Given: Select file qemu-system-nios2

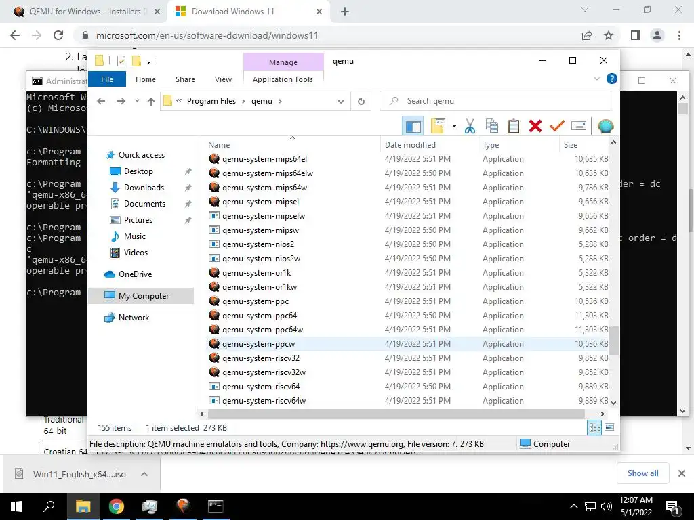Looking at the screenshot, I should [x=258, y=244].
